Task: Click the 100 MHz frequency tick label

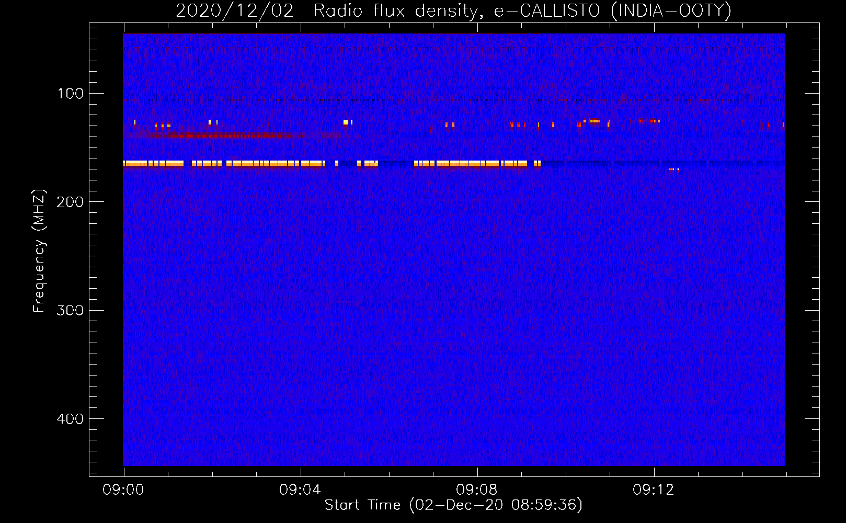Action: pyautogui.click(x=71, y=94)
